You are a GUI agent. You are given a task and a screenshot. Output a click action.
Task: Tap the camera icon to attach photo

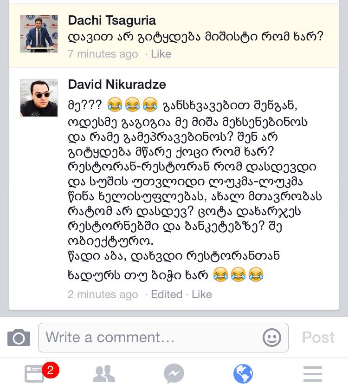(19, 338)
